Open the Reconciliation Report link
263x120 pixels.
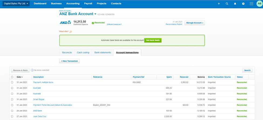[174, 24]
